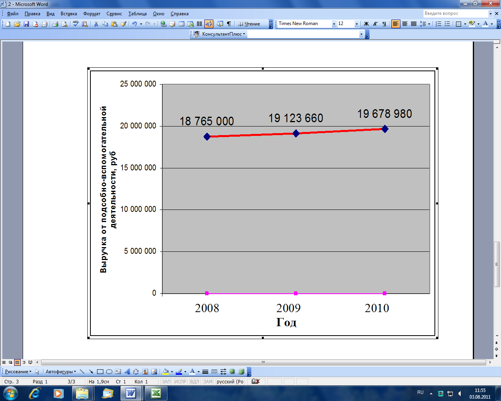Toggle Italic formatting (К)
This screenshot has width=501, height=401.
pyautogui.click(x=375, y=24)
